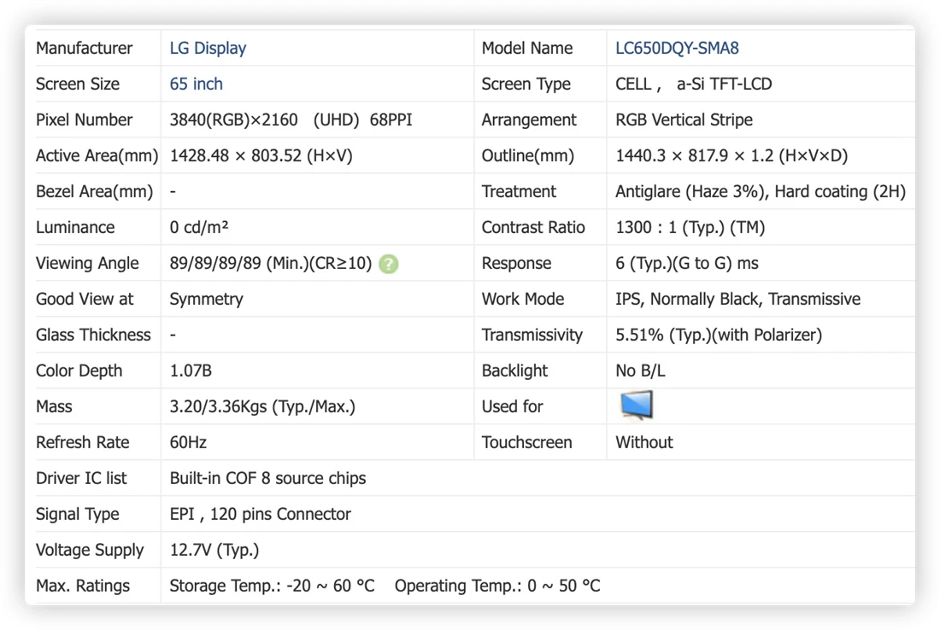This screenshot has width=940, height=630.
Task: Click the Touchscreen label
Action: pyautogui.click(x=526, y=442)
